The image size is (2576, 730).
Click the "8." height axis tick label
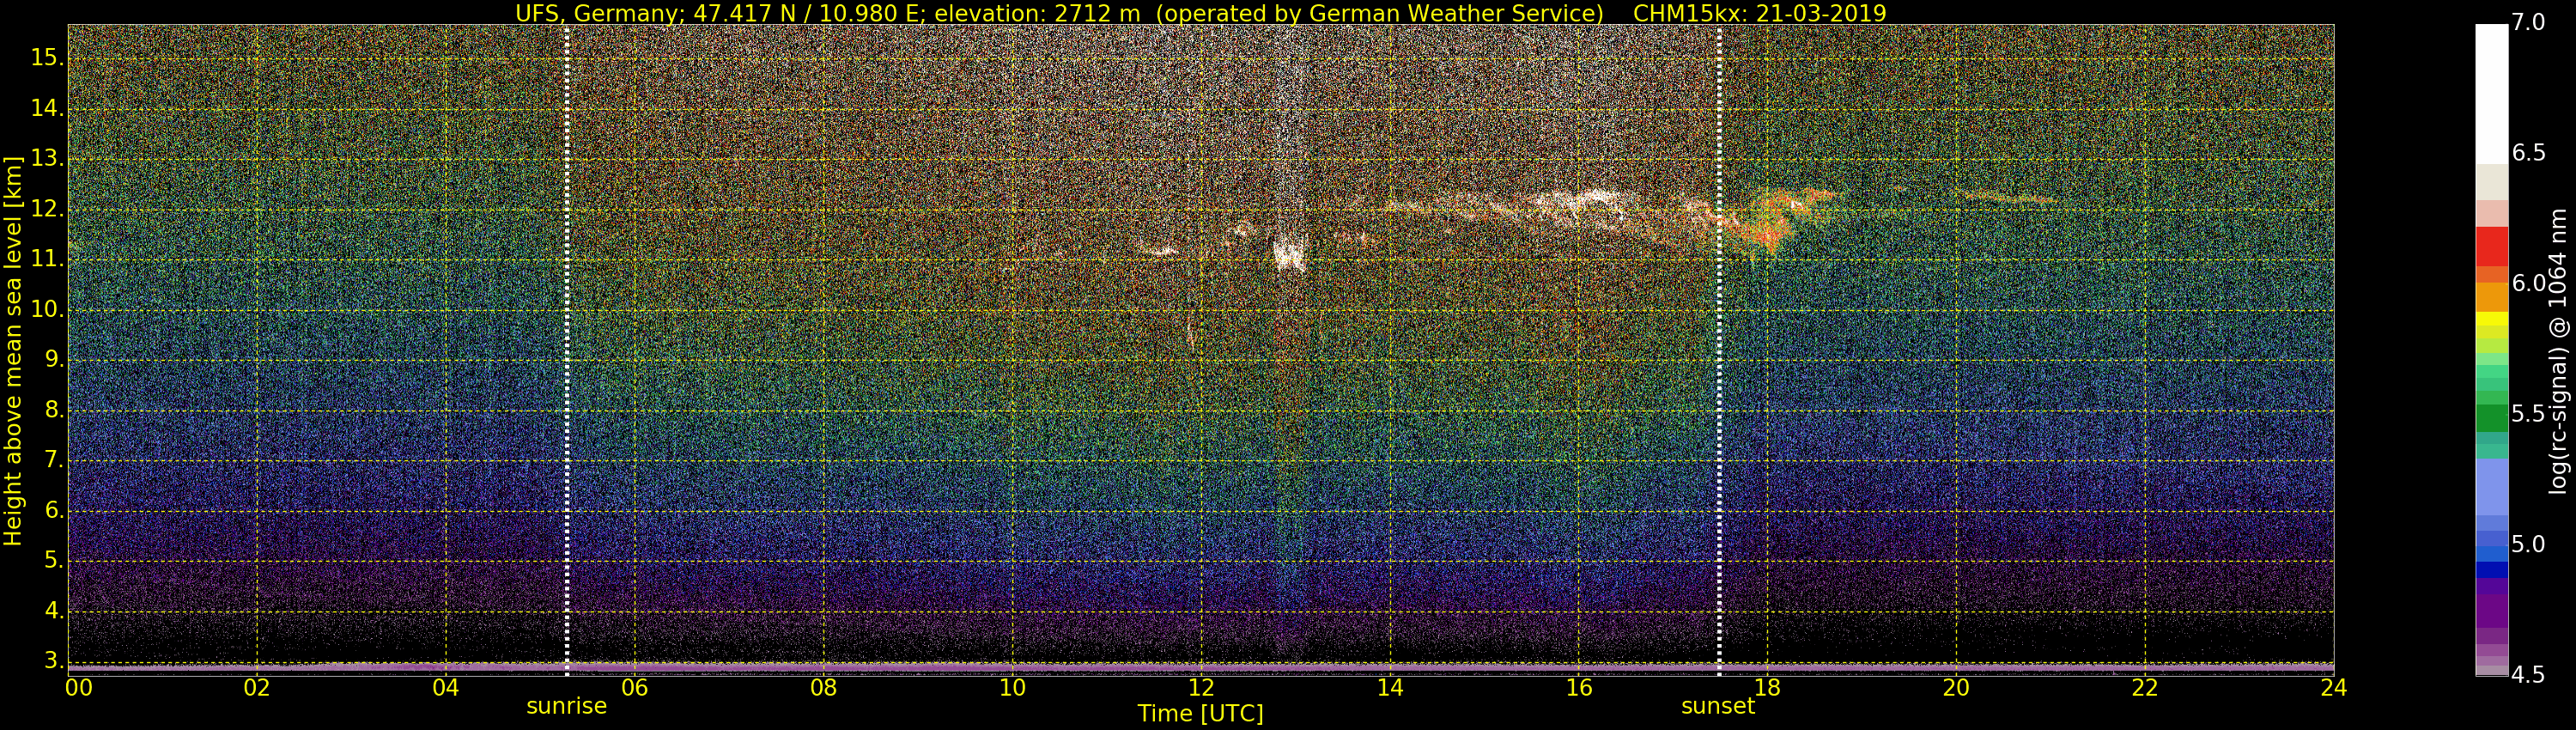coord(53,410)
